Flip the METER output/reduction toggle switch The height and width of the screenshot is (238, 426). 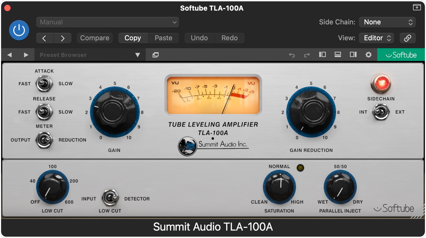tap(44, 140)
